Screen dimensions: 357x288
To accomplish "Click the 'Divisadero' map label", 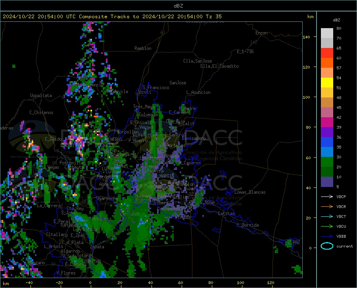I will pos(194,138).
